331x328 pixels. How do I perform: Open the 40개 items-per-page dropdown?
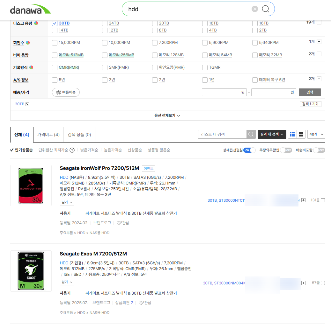pos(316,134)
